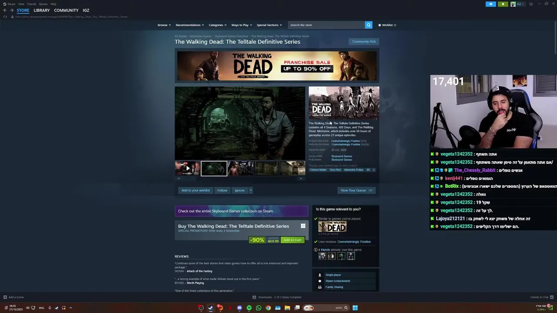
Task: Click the Skybound Games developer link
Action: coord(342,156)
